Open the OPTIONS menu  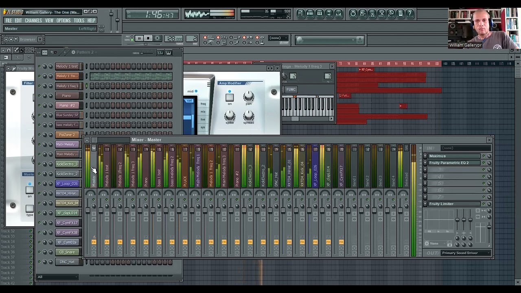pyautogui.click(x=63, y=20)
